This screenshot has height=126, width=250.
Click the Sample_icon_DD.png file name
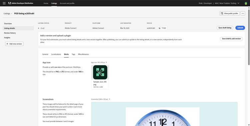(x=100, y=83)
